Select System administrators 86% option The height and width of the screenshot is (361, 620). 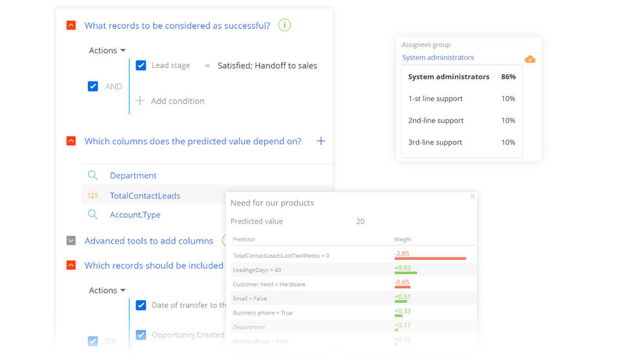click(x=462, y=77)
